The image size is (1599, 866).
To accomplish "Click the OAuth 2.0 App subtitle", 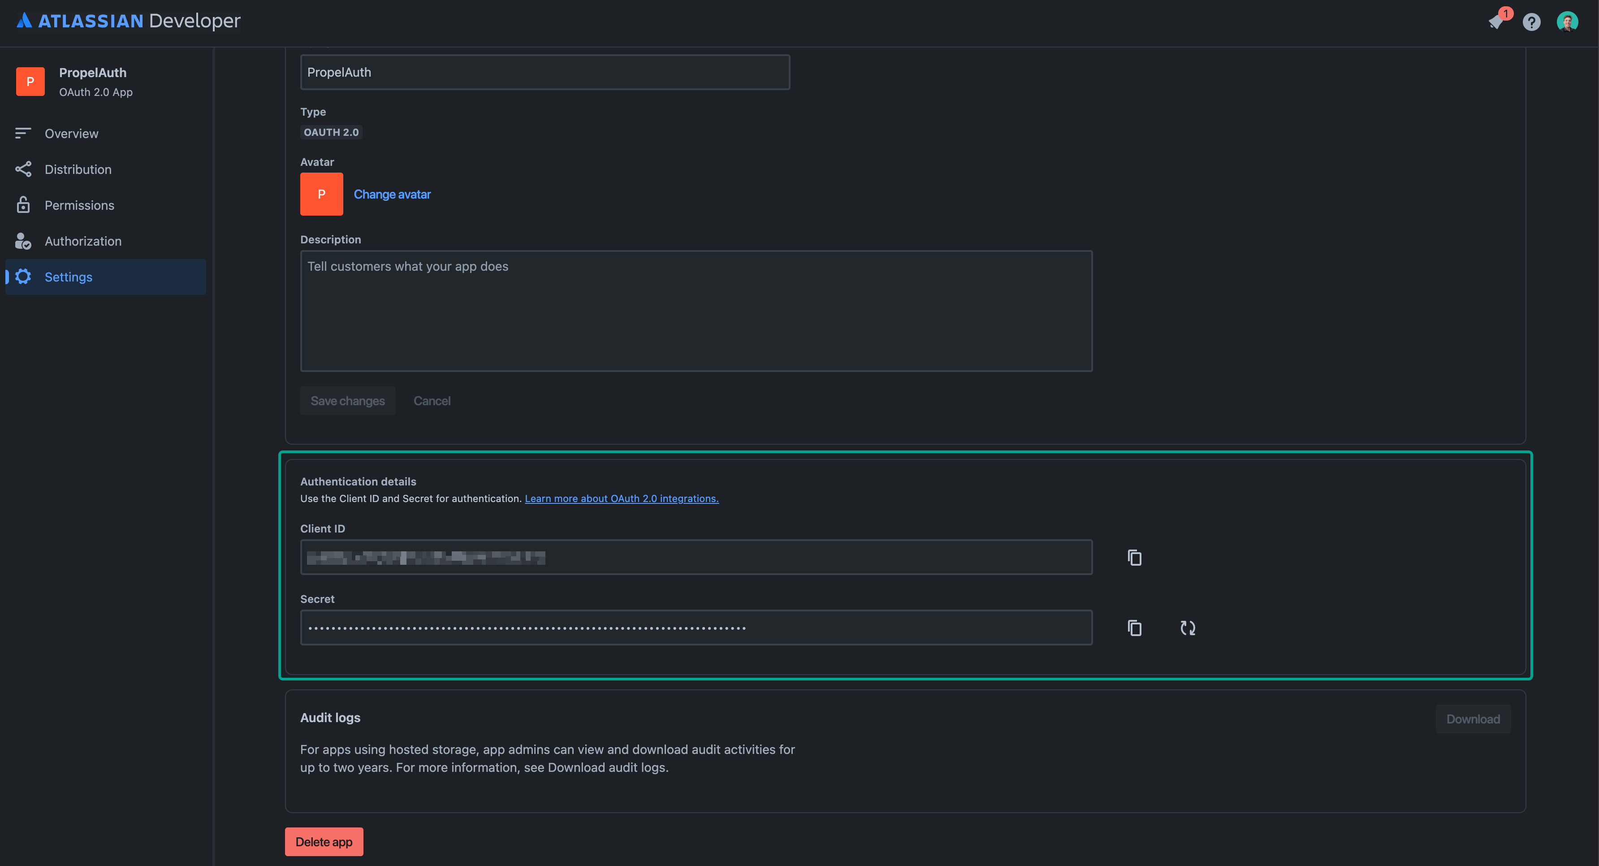I will (x=95, y=92).
